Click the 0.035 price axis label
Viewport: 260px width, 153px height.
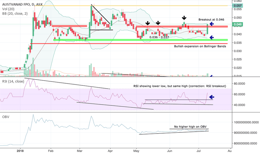tap(238, 43)
